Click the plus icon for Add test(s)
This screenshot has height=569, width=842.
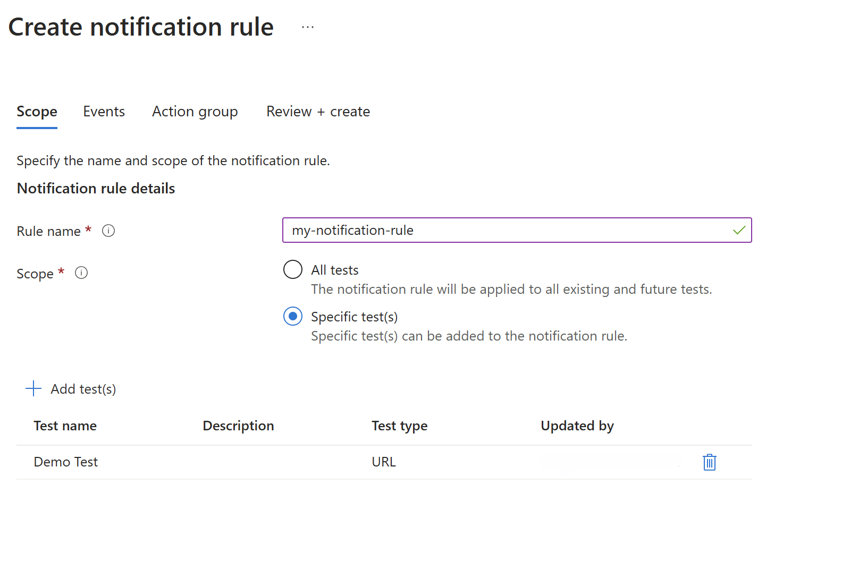[33, 388]
